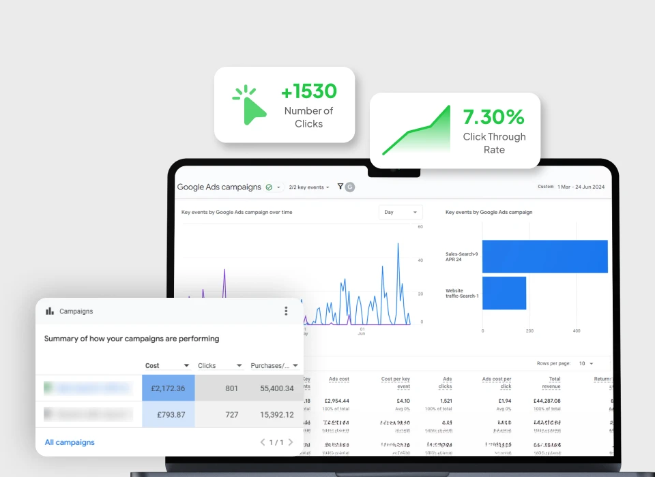
Task: Click 'Summary of how your campaigns are performing'
Action: pyautogui.click(x=132, y=339)
